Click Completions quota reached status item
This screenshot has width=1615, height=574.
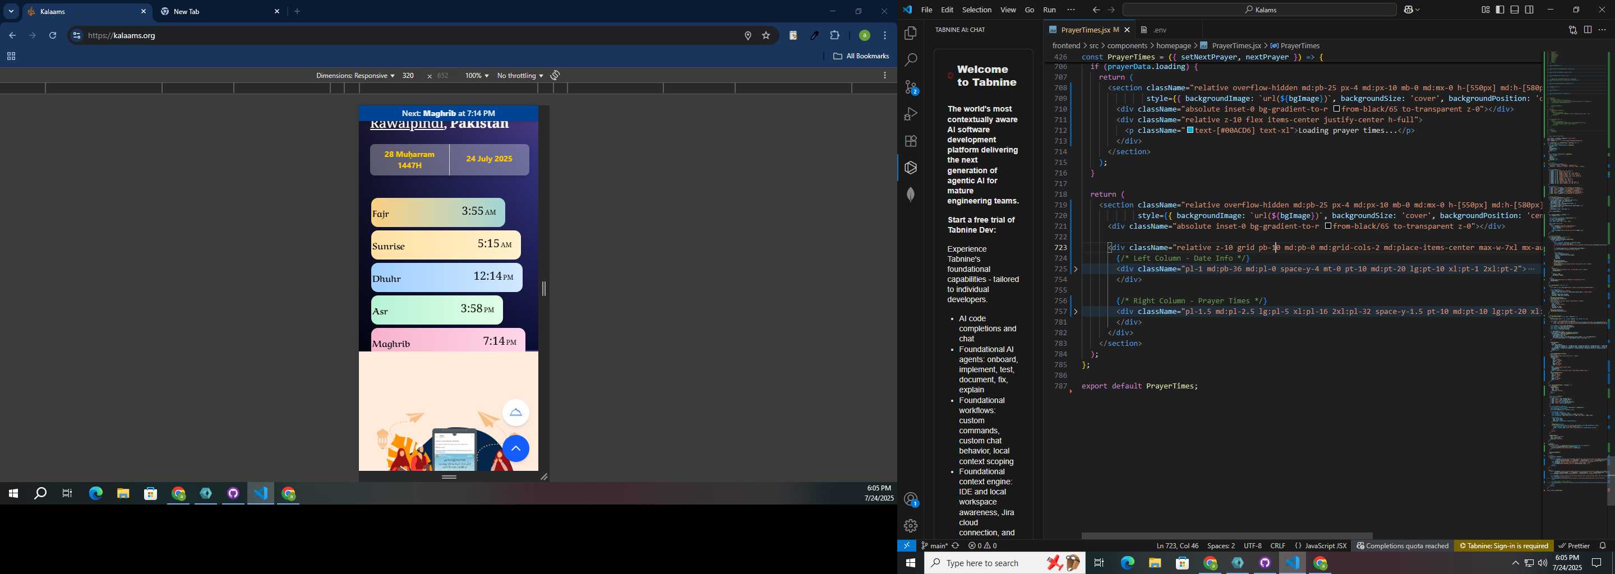pos(1402,546)
